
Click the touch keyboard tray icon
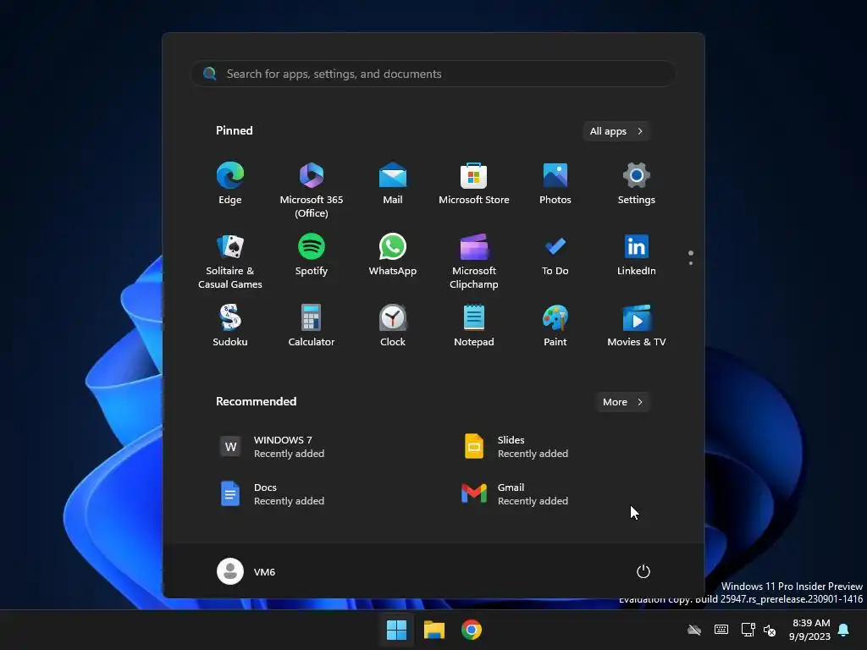coord(721,630)
